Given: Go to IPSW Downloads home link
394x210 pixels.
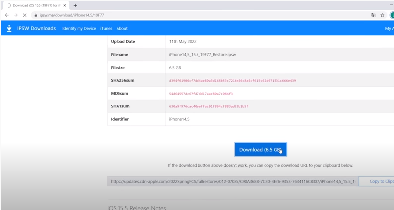Looking at the screenshot, I should click(37, 29).
